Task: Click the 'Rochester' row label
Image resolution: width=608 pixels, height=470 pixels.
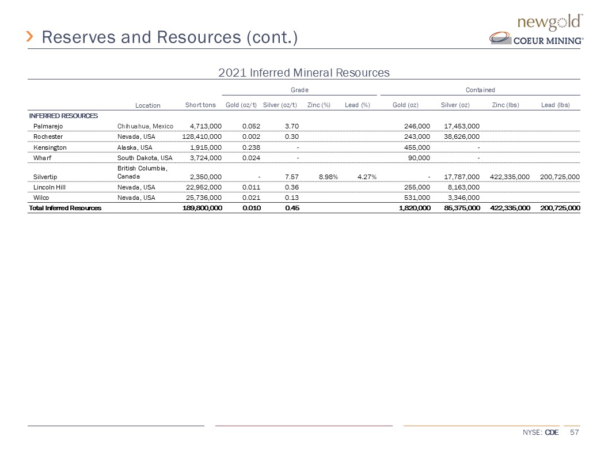Action: click(48, 137)
